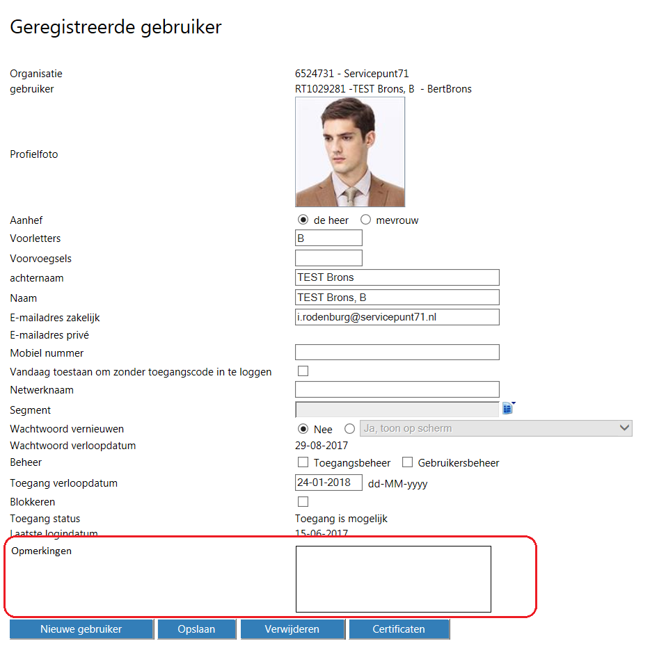This screenshot has height=648, width=666.
Task: Save the user with Opslaan
Action: pyautogui.click(x=196, y=629)
